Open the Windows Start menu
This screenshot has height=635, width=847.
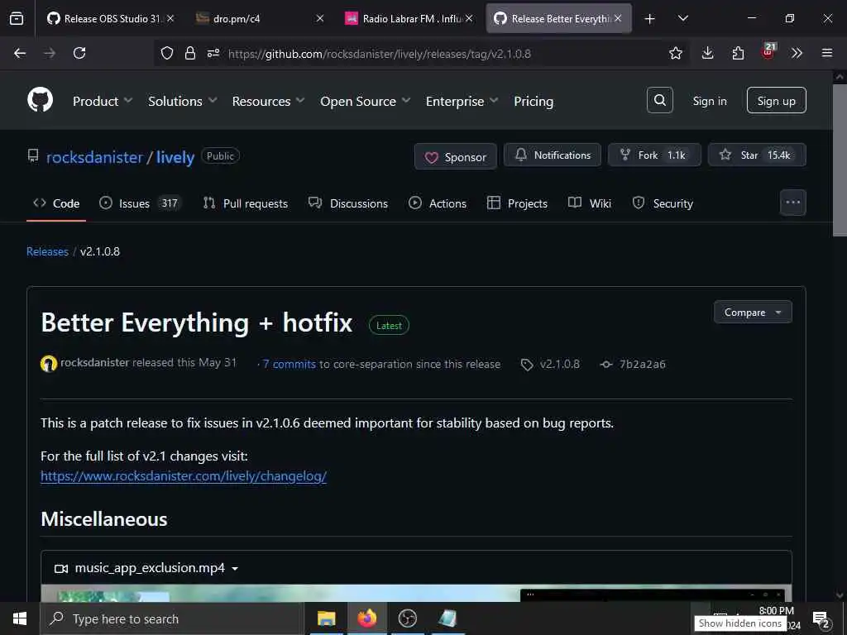(20, 618)
